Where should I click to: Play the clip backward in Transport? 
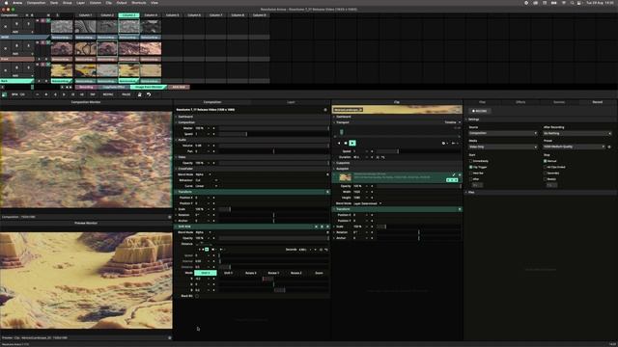click(x=339, y=144)
